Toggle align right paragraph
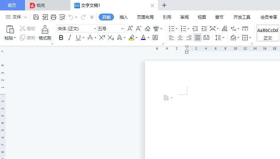 (x=189, y=37)
